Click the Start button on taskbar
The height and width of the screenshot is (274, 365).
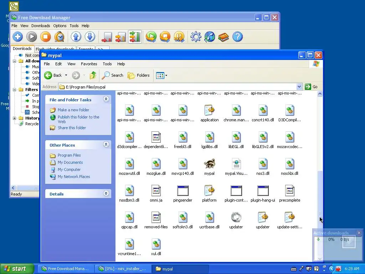(17, 269)
